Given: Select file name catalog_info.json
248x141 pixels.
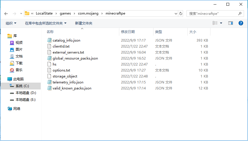Looking at the screenshot, I should click(66, 40).
